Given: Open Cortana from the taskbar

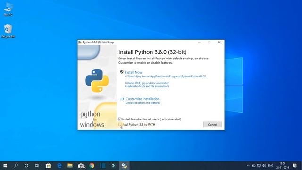Looking at the screenshot, I should (x=26, y=166).
